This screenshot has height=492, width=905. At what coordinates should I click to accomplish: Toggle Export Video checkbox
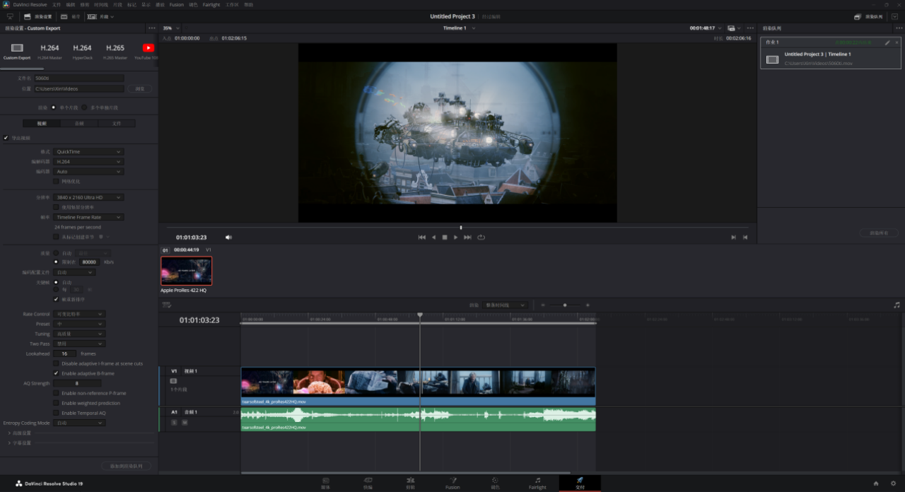[x=6, y=138]
